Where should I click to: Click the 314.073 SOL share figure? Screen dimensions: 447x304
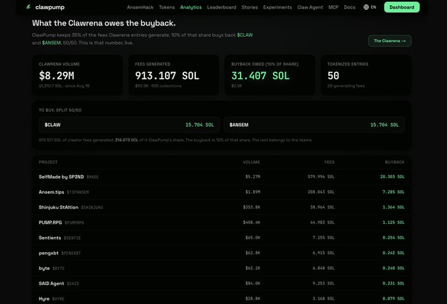point(127,140)
